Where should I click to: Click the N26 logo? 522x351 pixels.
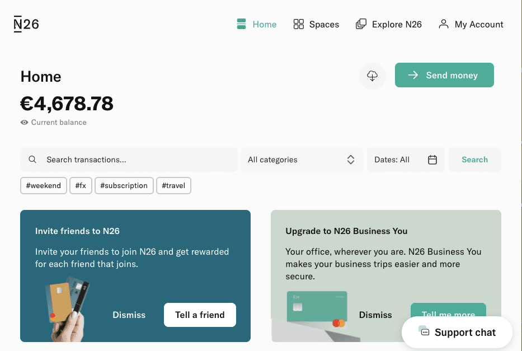[26, 24]
